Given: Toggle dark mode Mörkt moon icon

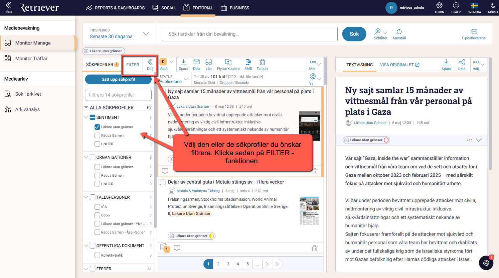Looking at the screenshot, I should [493, 8].
